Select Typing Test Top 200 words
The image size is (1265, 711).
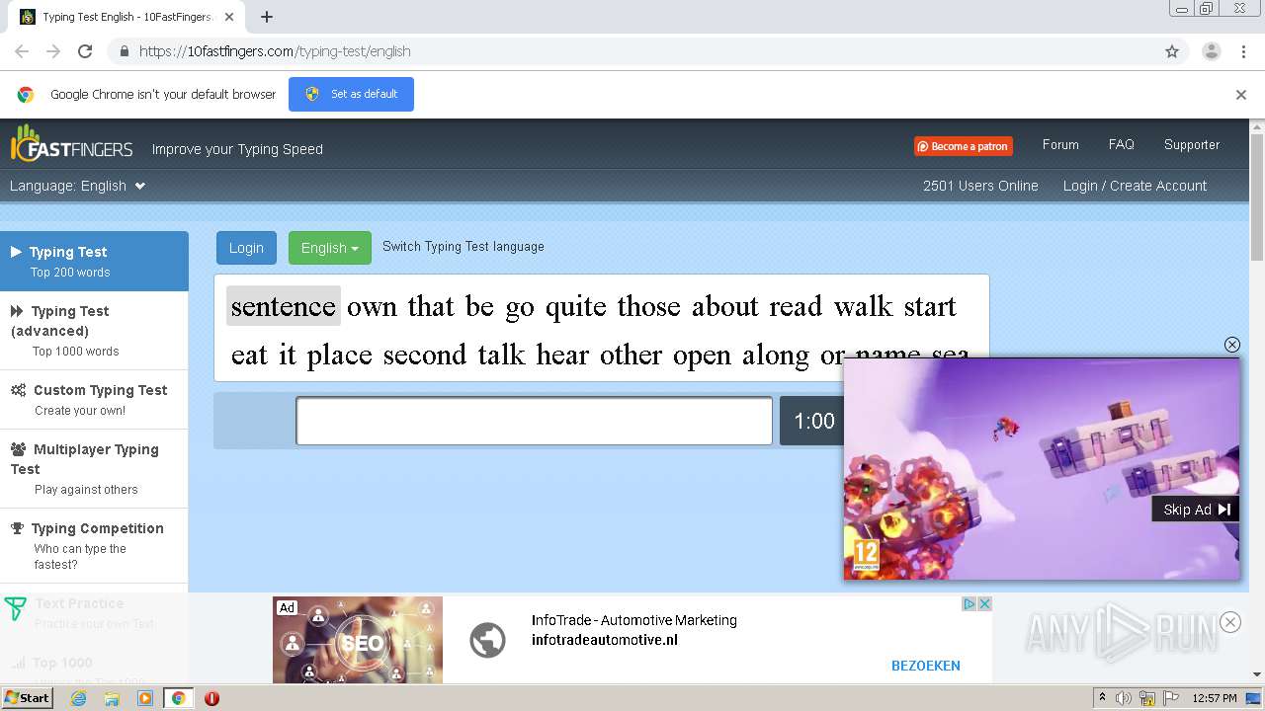pos(94,261)
